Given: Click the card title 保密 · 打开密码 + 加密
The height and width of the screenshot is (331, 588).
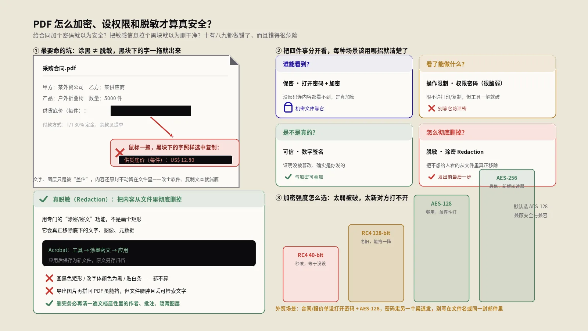Looking at the screenshot, I should [x=311, y=83].
